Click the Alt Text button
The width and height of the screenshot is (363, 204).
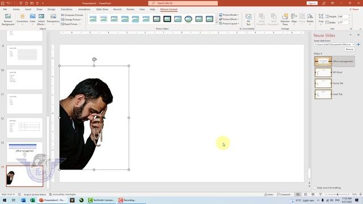pyautogui.click(x=248, y=19)
